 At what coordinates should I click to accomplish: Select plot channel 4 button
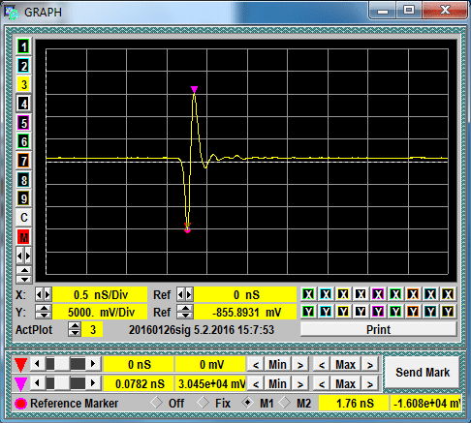click(x=23, y=104)
